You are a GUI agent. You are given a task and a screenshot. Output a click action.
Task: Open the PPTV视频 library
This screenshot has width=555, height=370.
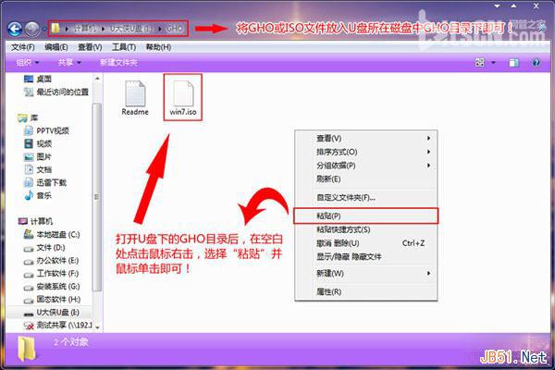[x=46, y=131]
